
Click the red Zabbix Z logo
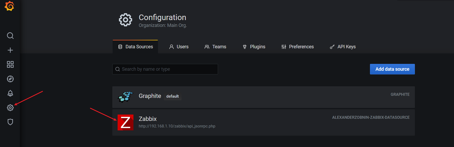click(126, 122)
